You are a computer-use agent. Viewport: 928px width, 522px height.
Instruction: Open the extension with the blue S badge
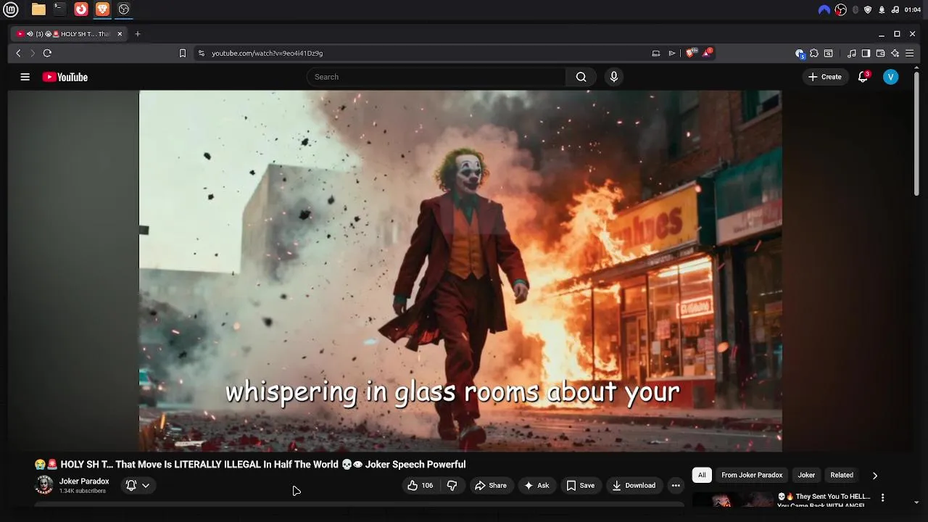800,53
